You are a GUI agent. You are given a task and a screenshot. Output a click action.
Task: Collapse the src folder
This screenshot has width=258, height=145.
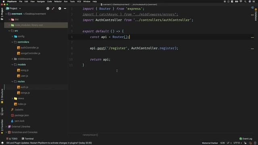[x=9, y=31]
